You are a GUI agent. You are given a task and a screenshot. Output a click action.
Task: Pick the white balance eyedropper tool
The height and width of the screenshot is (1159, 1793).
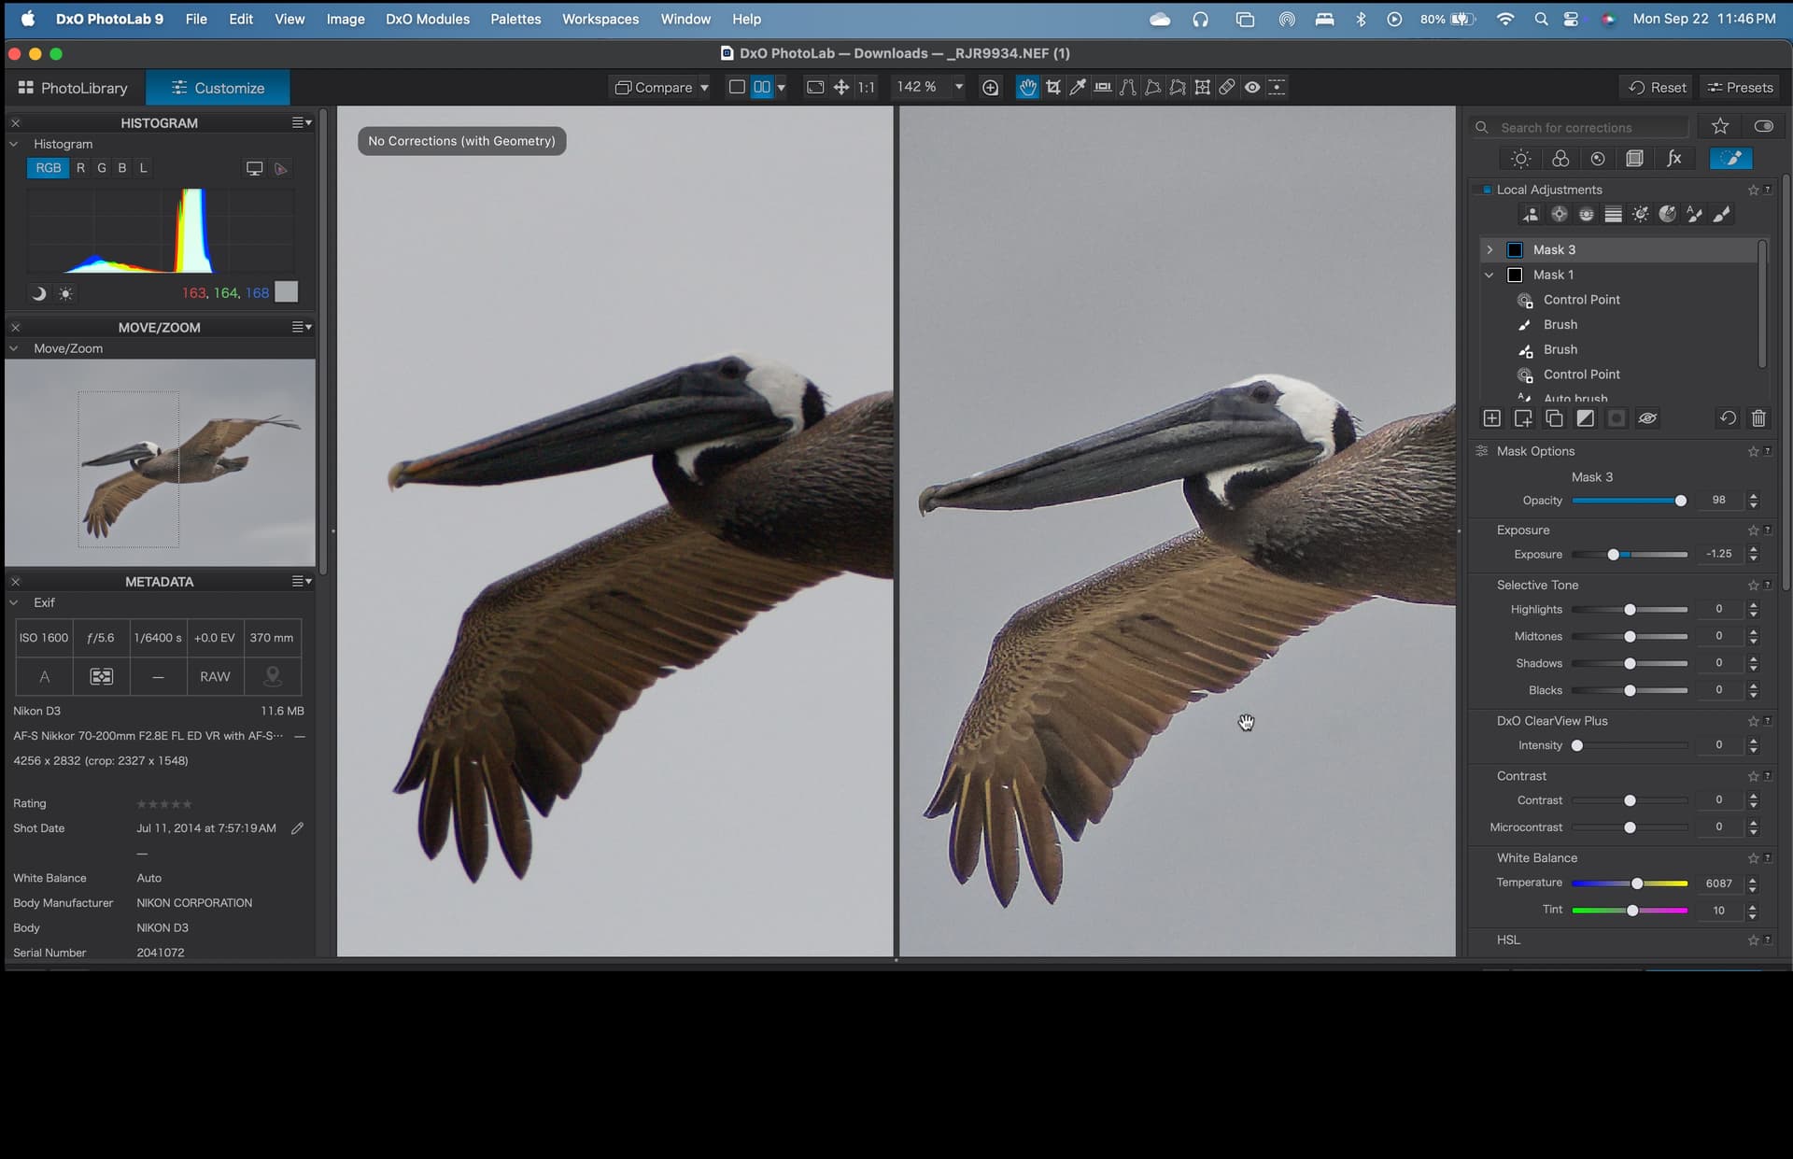1078,87
